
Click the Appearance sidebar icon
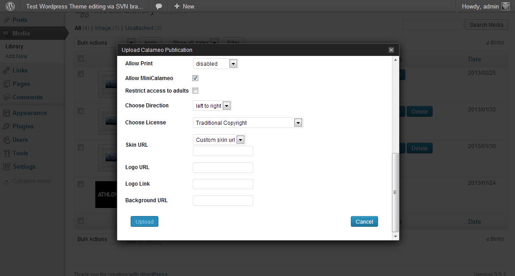(x=7, y=113)
